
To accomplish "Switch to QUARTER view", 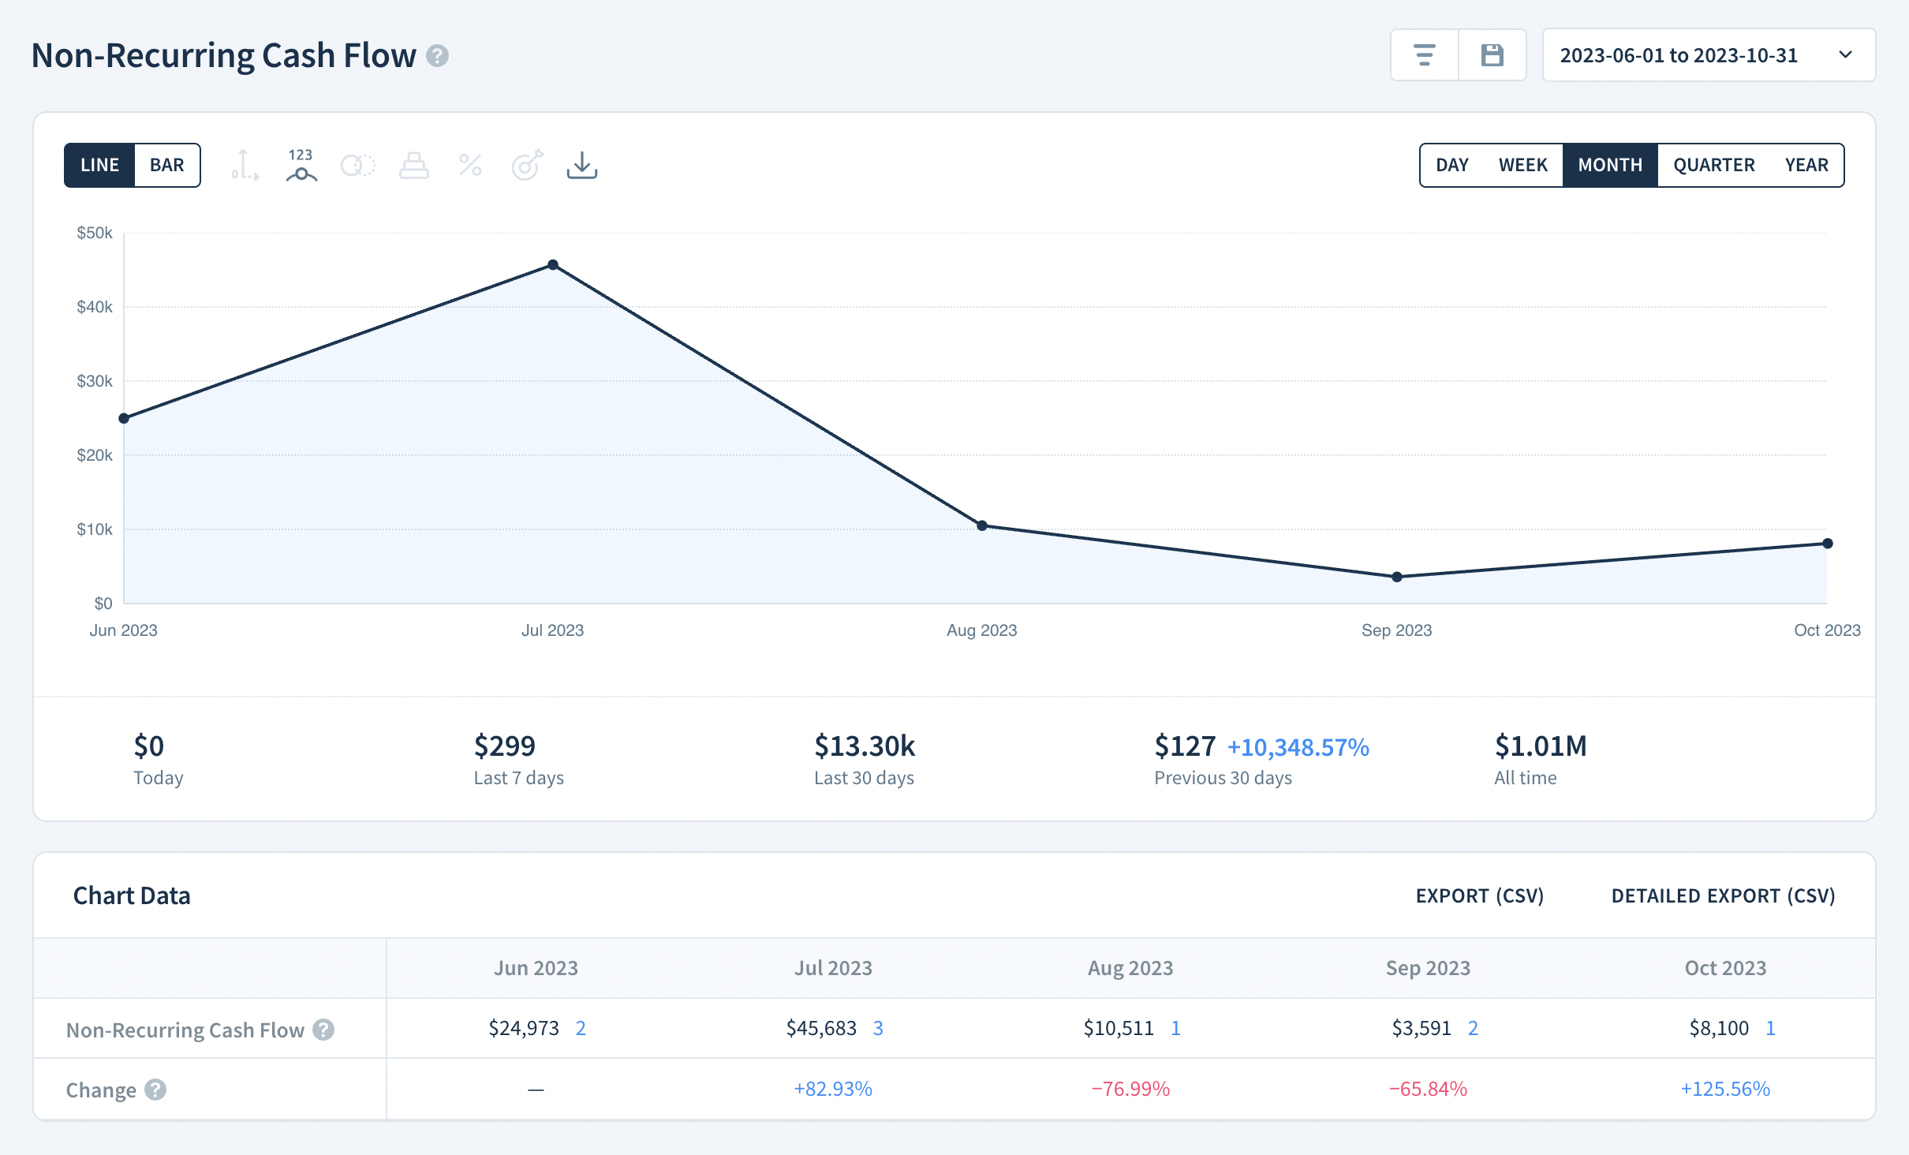I will point(1713,165).
